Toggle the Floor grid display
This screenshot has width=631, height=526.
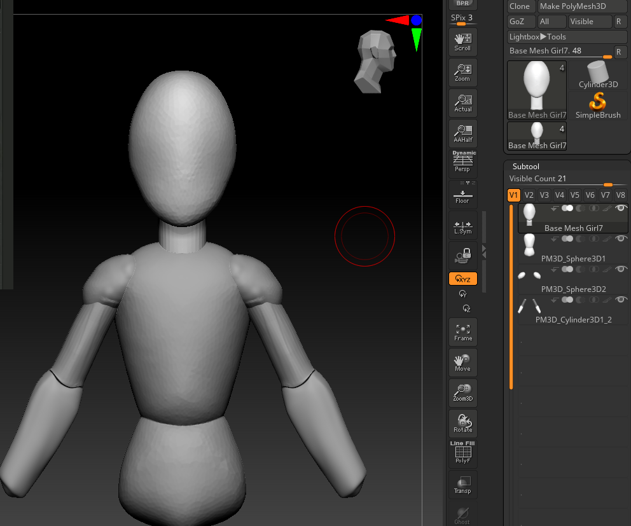[x=462, y=195]
